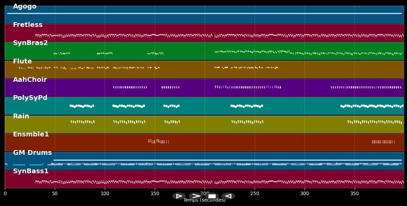Click the 200 second mark on timeline
The height and width of the screenshot is (206, 407).
[205, 193]
